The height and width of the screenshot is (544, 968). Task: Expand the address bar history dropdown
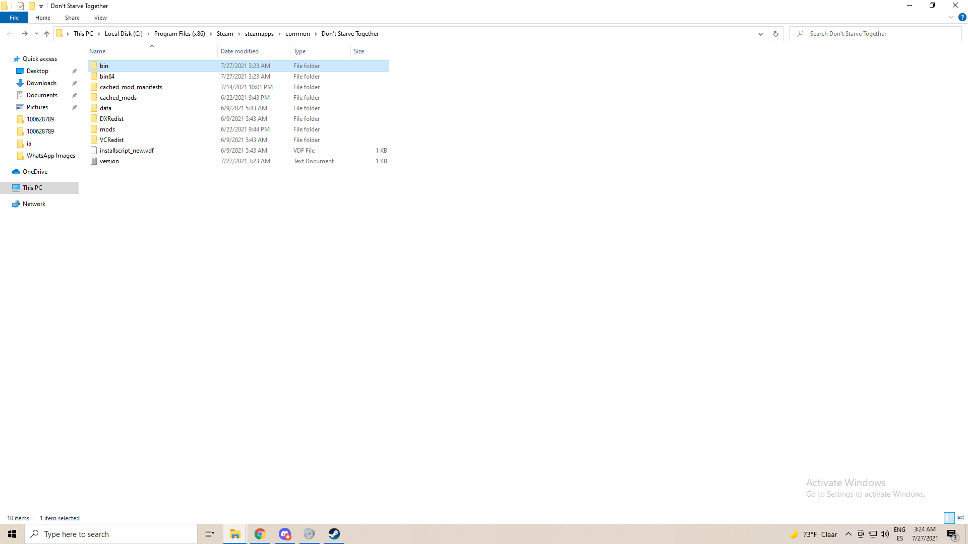[760, 34]
